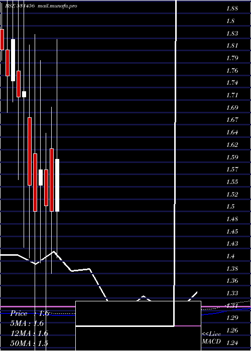Click the 1.38 price label

coord(232,268)
